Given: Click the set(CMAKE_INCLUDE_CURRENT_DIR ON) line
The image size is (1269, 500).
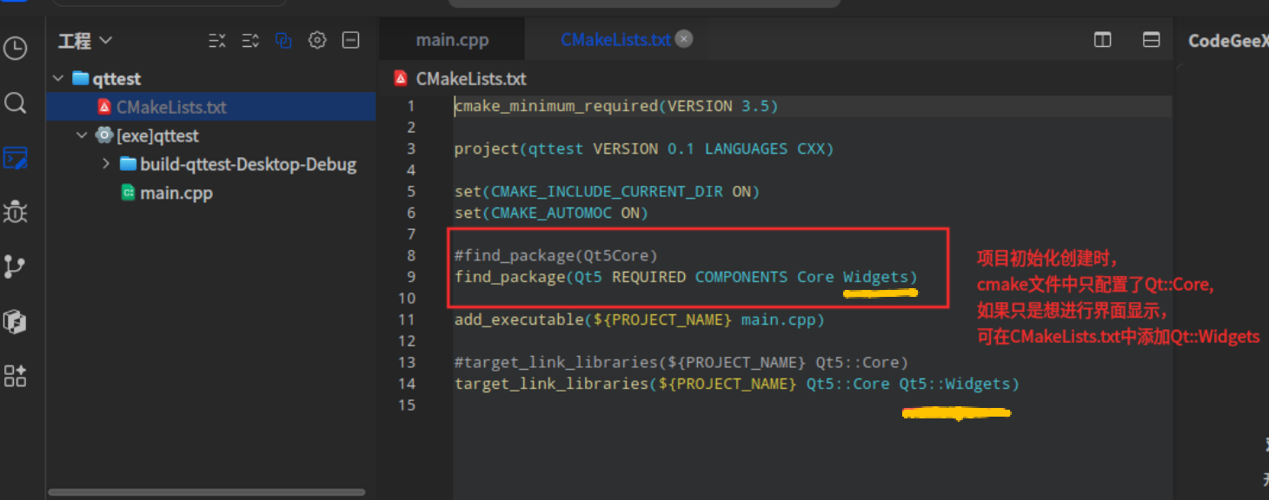Looking at the screenshot, I should tap(607, 192).
